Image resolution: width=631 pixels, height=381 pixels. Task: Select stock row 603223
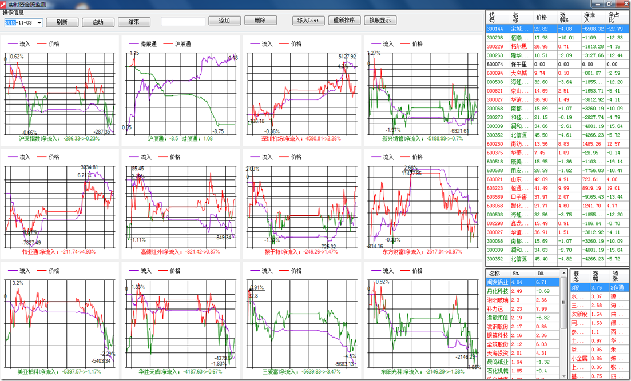(557, 188)
